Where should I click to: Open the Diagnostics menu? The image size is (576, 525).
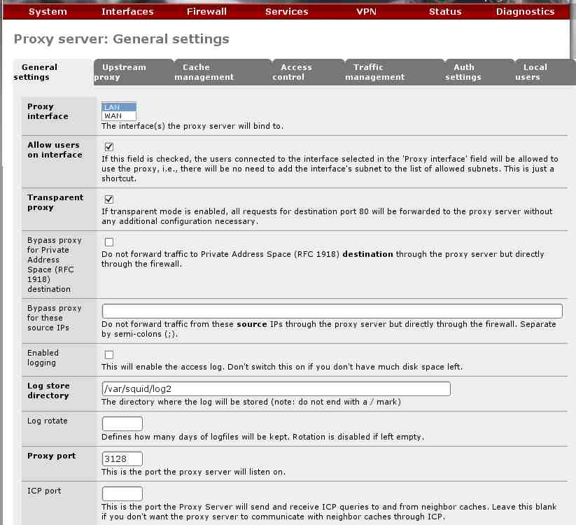525,11
